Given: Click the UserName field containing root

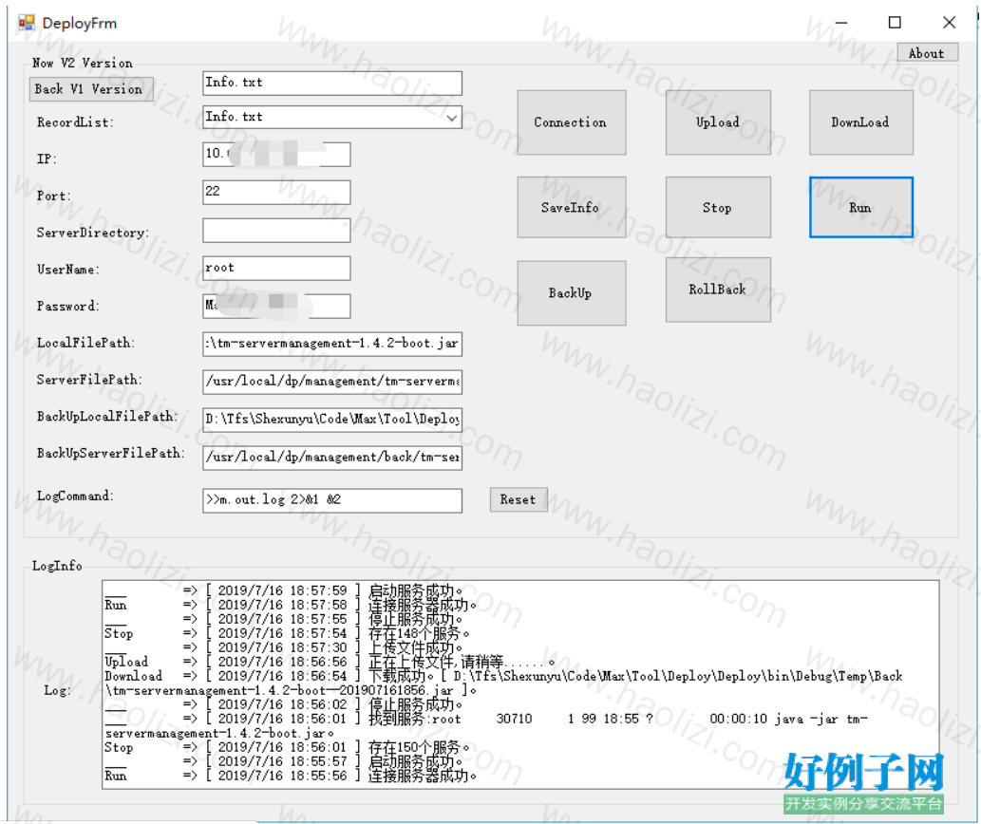Looking at the screenshot, I should tap(276, 269).
